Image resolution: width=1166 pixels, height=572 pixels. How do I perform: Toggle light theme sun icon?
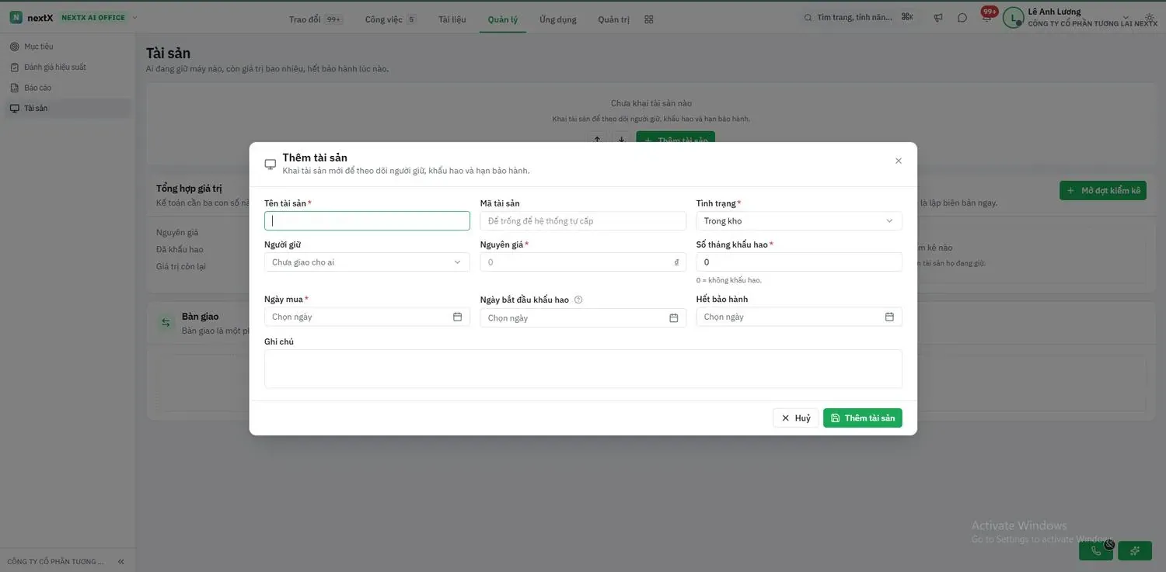pos(1150,18)
